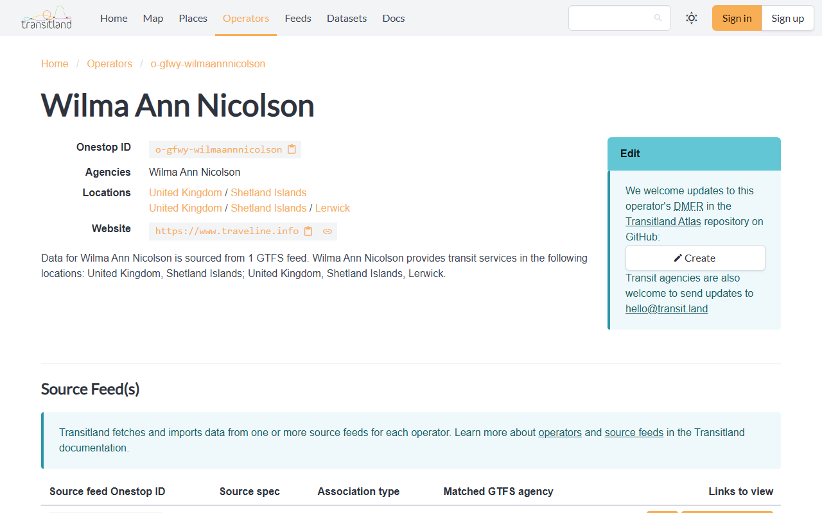Viewport: 822px width, 513px height.
Task: Click the Links to view column header
Action: pos(740,491)
